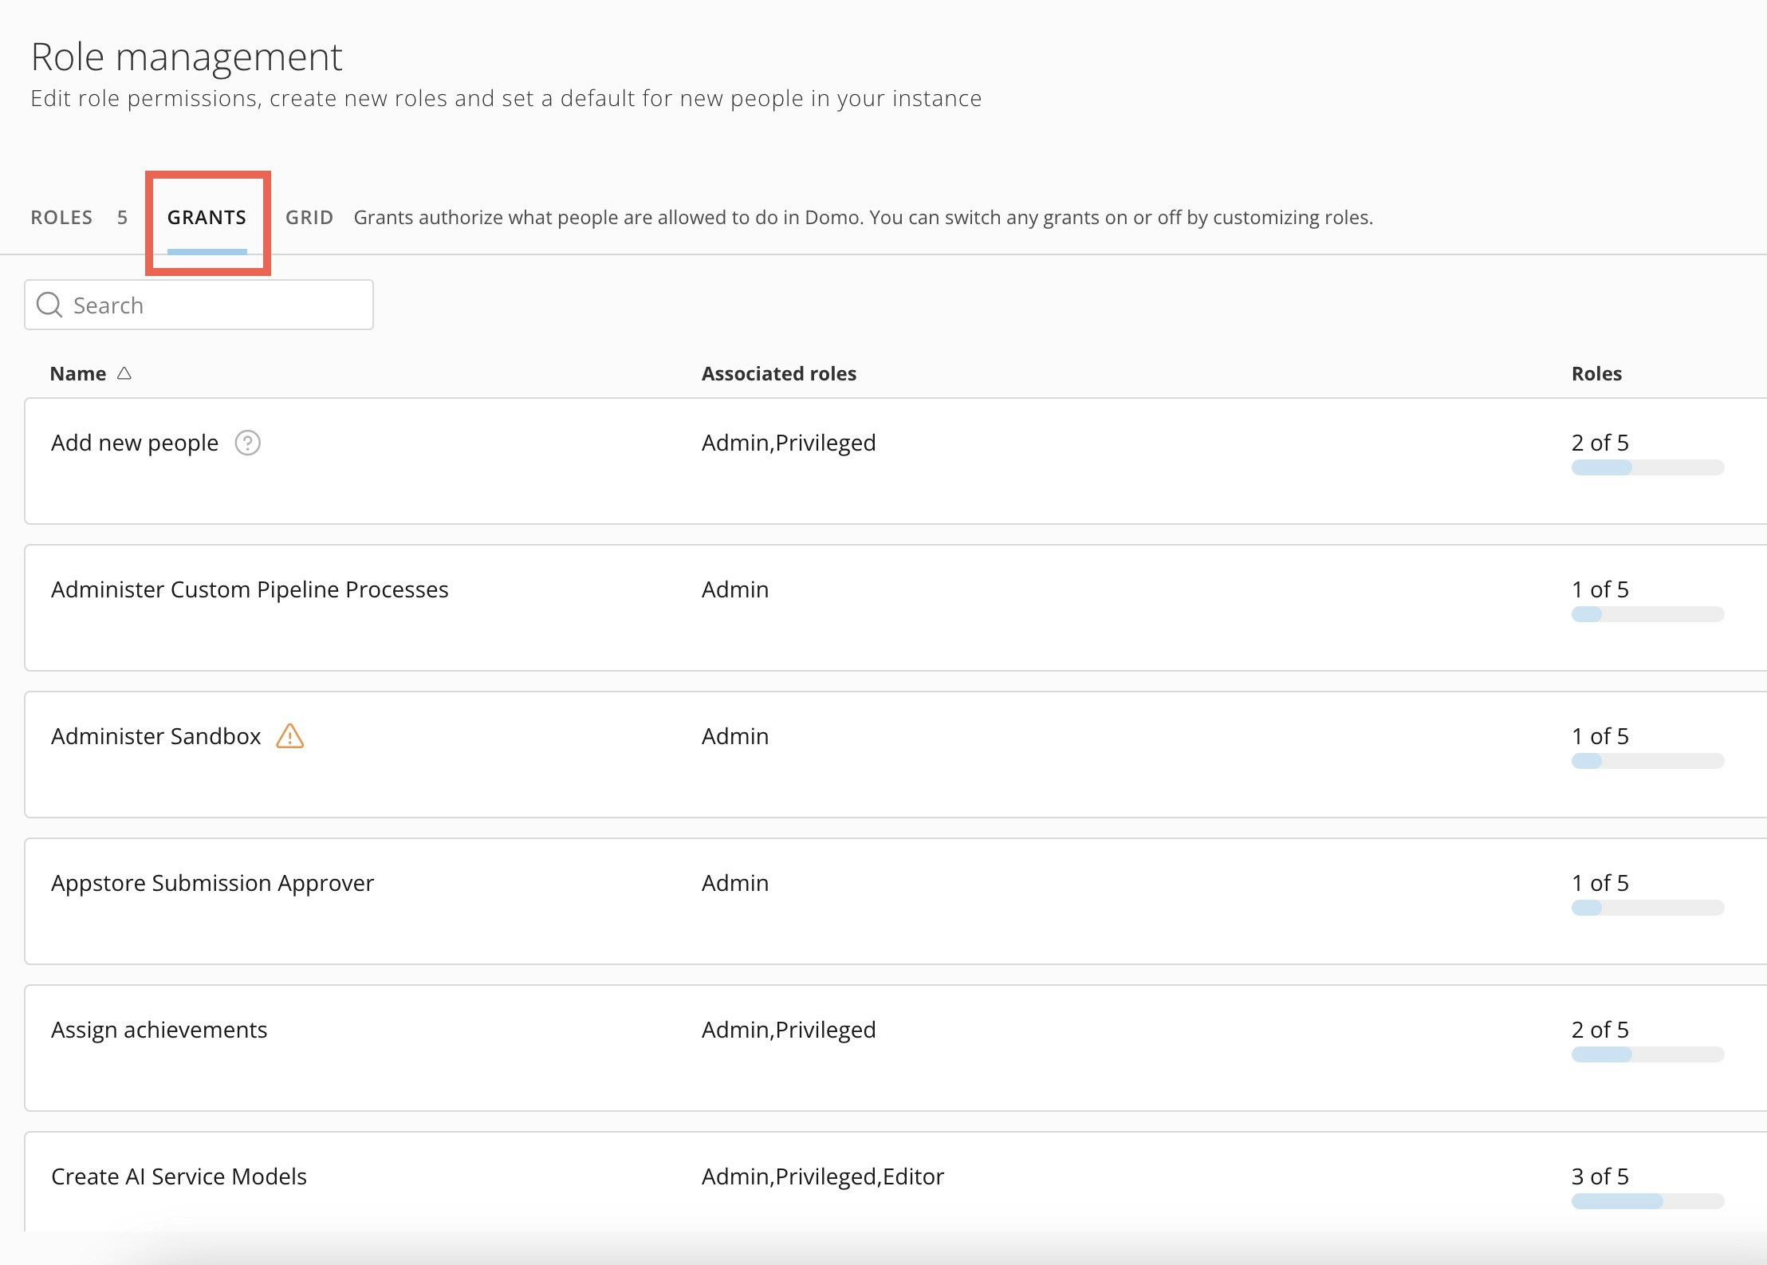Open Create AI Service Models grant
This screenshot has height=1265, width=1767.
[x=179, y=1176]
